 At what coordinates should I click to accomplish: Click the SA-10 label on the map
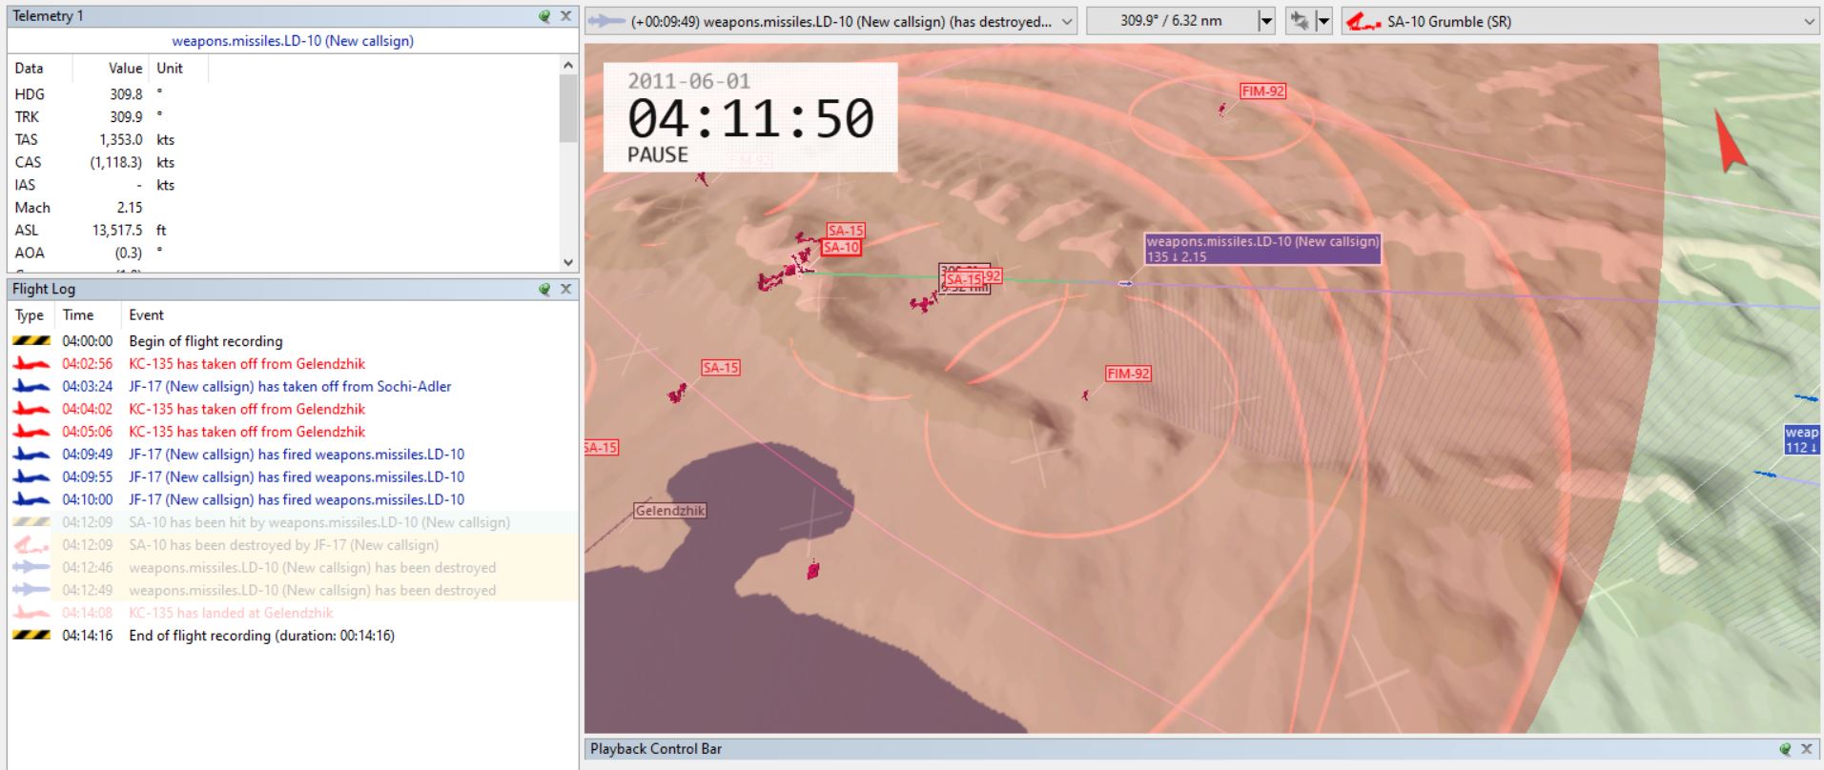pyautogui.click(x=841, y=248)
